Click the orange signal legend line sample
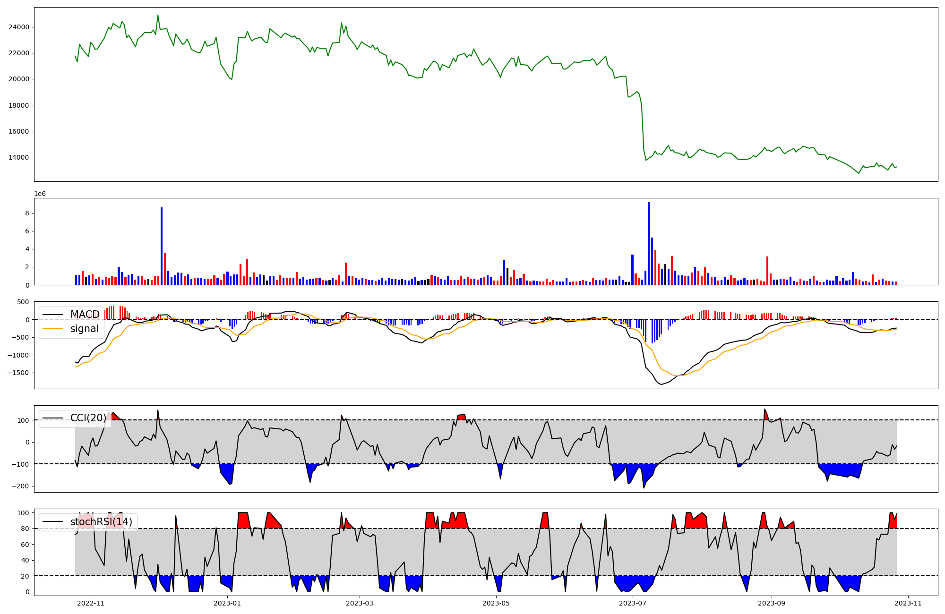 pyautogui.click(x=52, y=329)
